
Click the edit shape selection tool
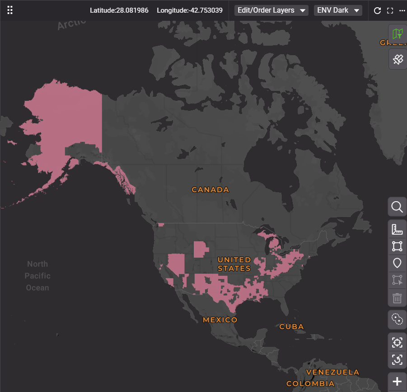coord(397,280)
